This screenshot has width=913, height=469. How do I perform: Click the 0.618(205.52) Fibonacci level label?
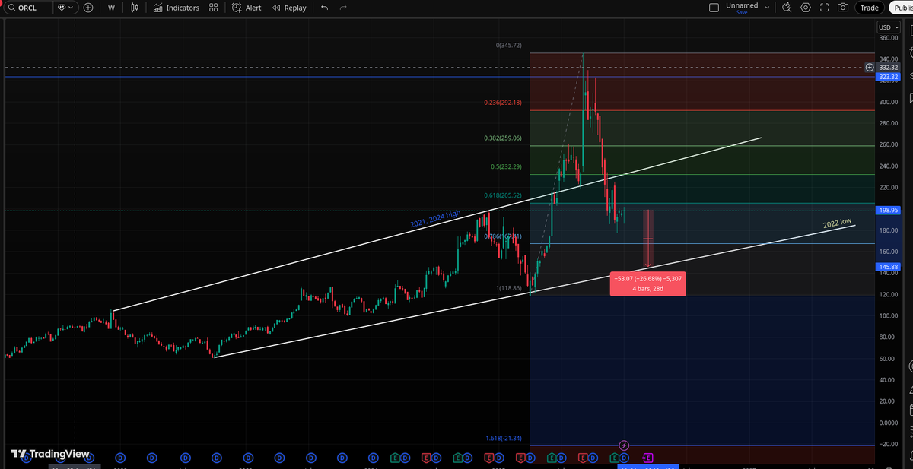(502, 195)
